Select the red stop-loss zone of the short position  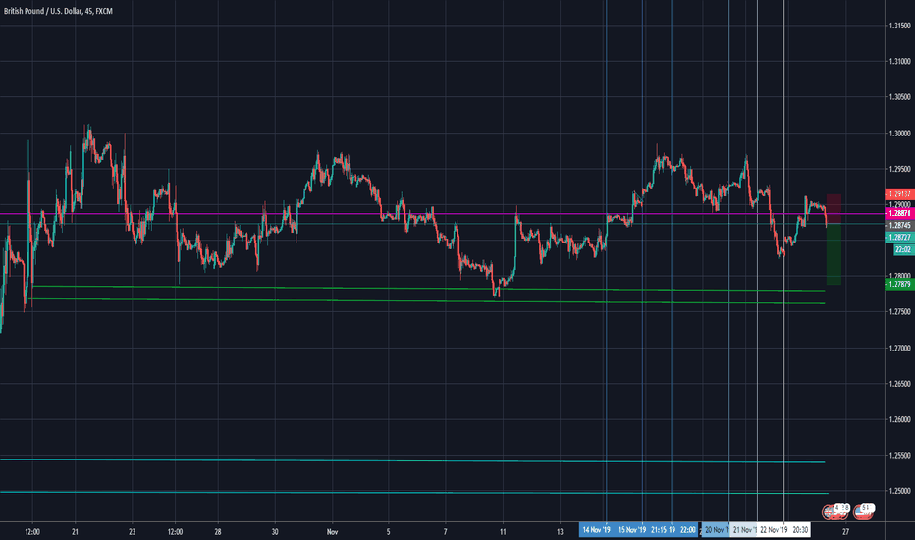[834, 208]
